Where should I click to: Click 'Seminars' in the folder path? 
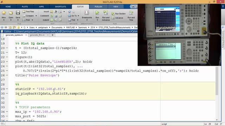(83, 27)
